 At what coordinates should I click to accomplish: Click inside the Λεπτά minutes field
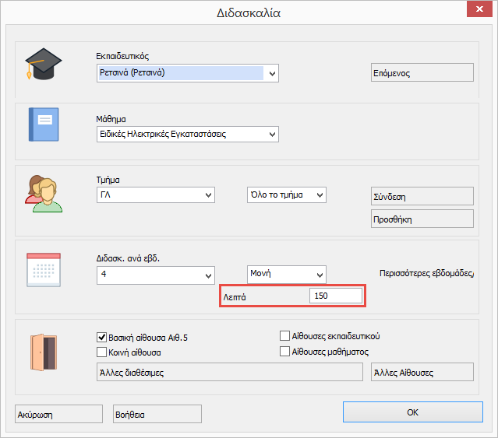pyautogui.click(x=335, y=296)
